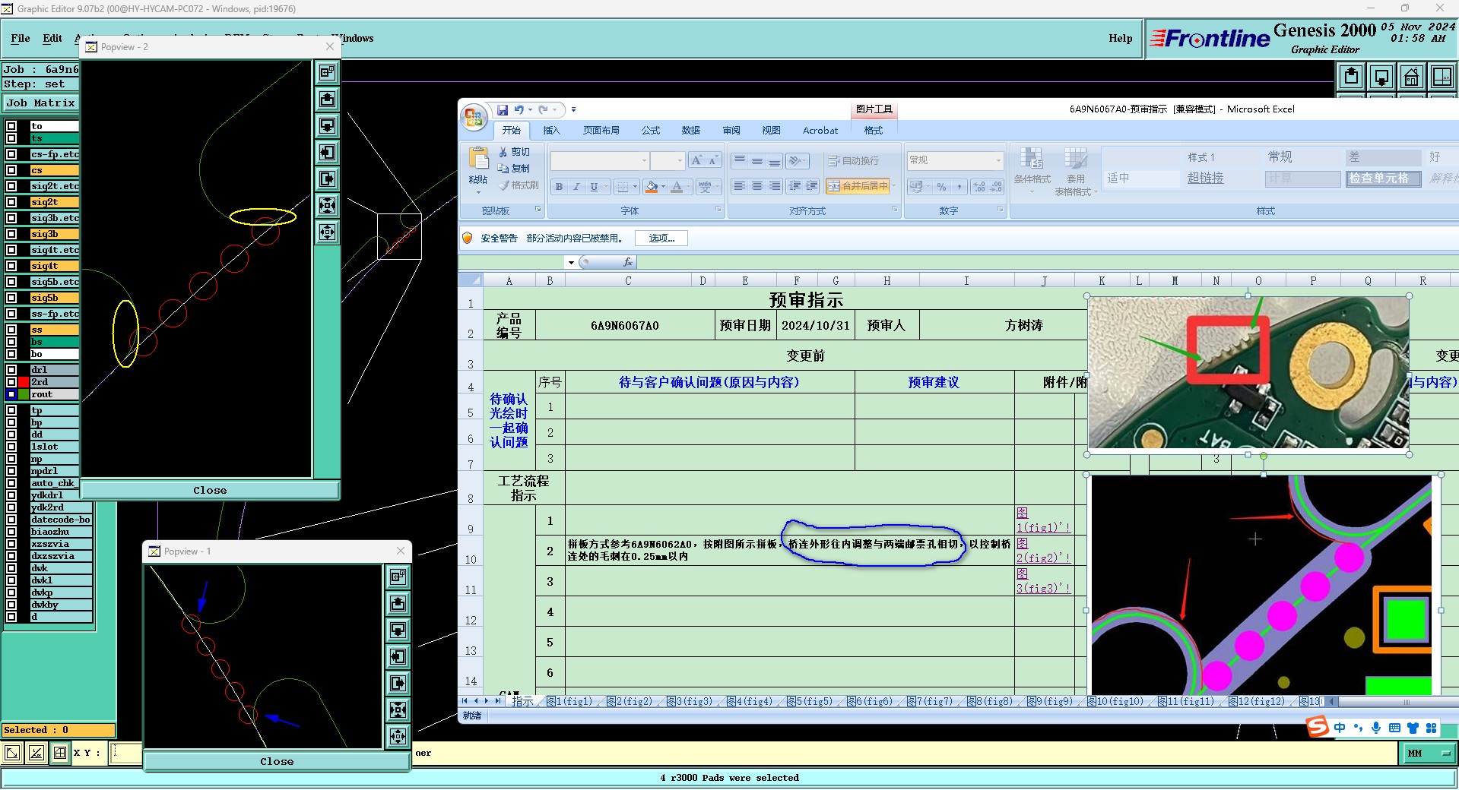Open the 常规 number format dropdown
1459x790 pixels.
pyautogui.click(x=998, y=160)
